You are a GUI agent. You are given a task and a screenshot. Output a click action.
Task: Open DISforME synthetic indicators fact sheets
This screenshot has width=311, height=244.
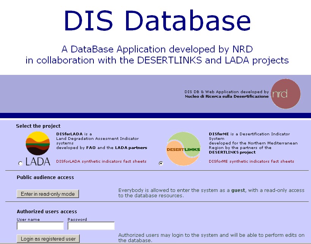coord(251,162)
